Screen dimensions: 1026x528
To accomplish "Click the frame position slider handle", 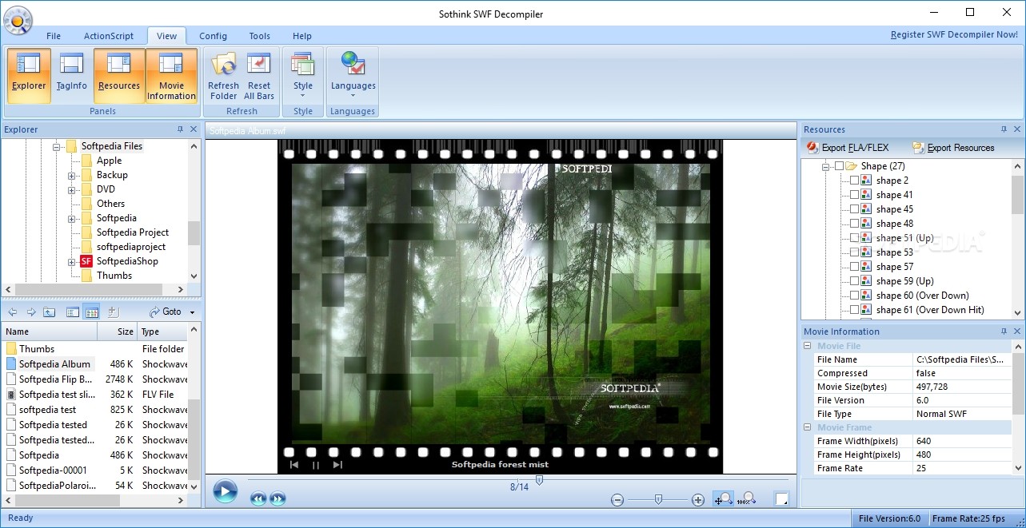I will [540, 480].
